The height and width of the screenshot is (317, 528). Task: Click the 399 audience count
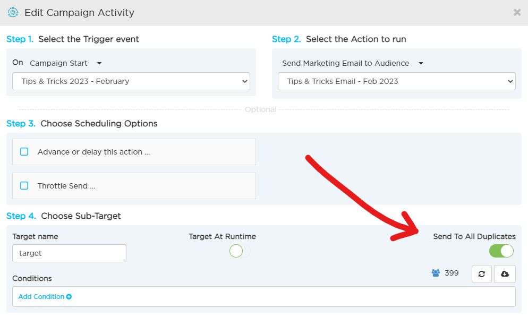coord(452,273)
